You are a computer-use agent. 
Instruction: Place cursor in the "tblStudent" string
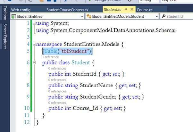74,51
